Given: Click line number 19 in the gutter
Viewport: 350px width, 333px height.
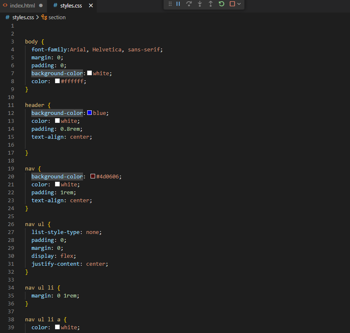Looking at the screenshot, I should (x=11, y=168).
